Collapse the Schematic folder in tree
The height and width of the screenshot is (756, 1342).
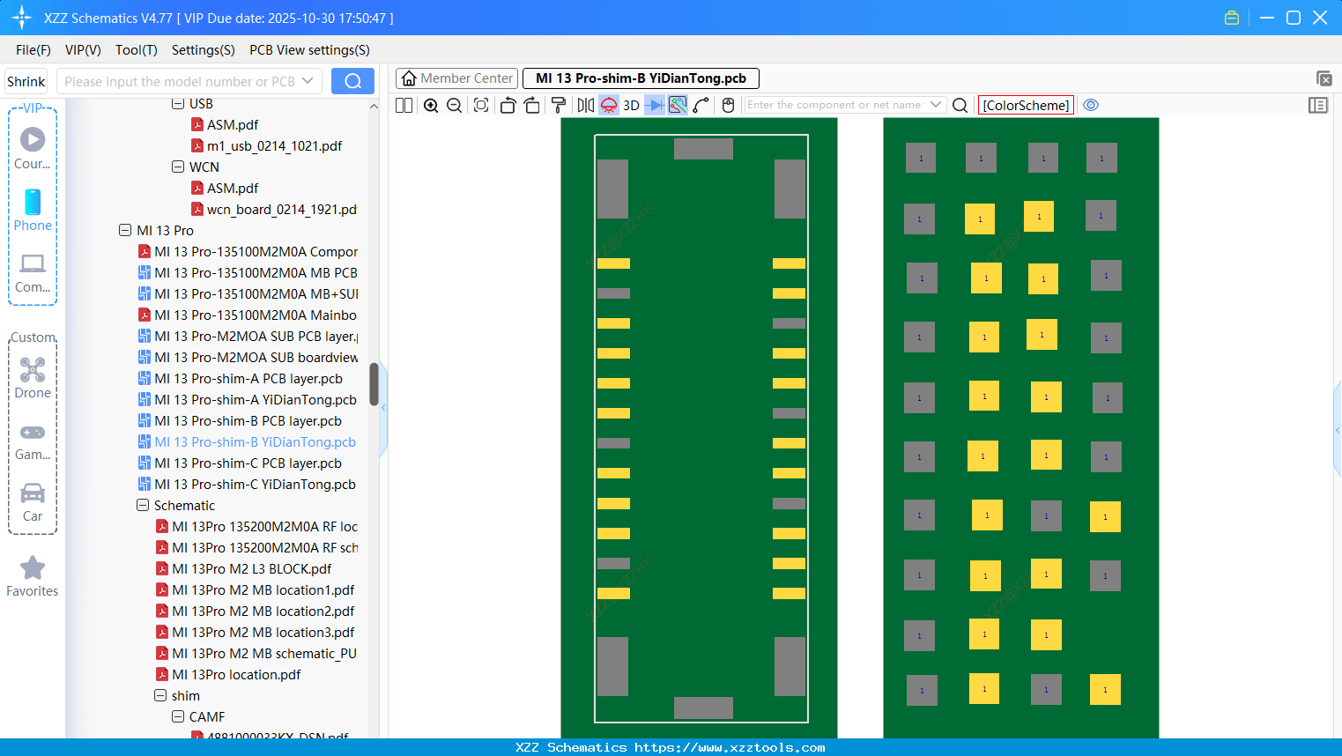point(143,505)
